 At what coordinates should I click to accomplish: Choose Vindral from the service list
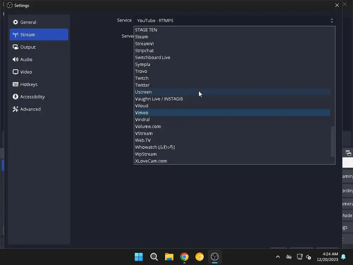coord(232,119)
